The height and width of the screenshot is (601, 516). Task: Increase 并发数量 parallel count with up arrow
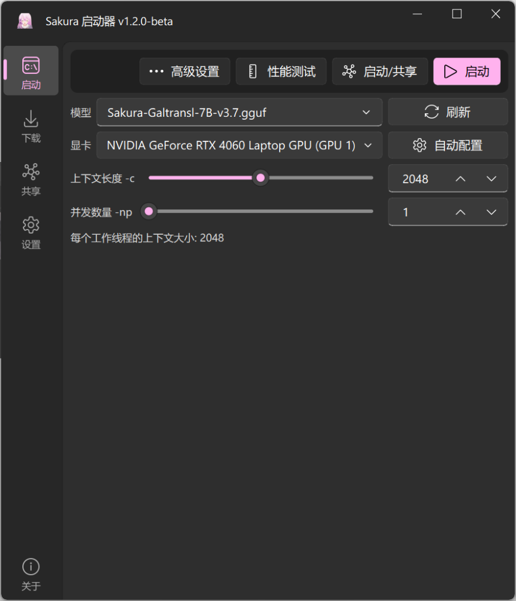(x=461, y=212)
